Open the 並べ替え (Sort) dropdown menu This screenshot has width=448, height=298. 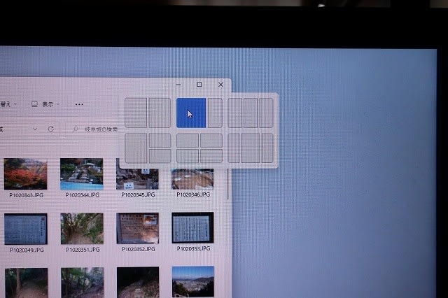[7, 104]
